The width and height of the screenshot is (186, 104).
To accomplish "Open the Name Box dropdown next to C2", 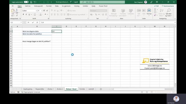I will point(21,23).
